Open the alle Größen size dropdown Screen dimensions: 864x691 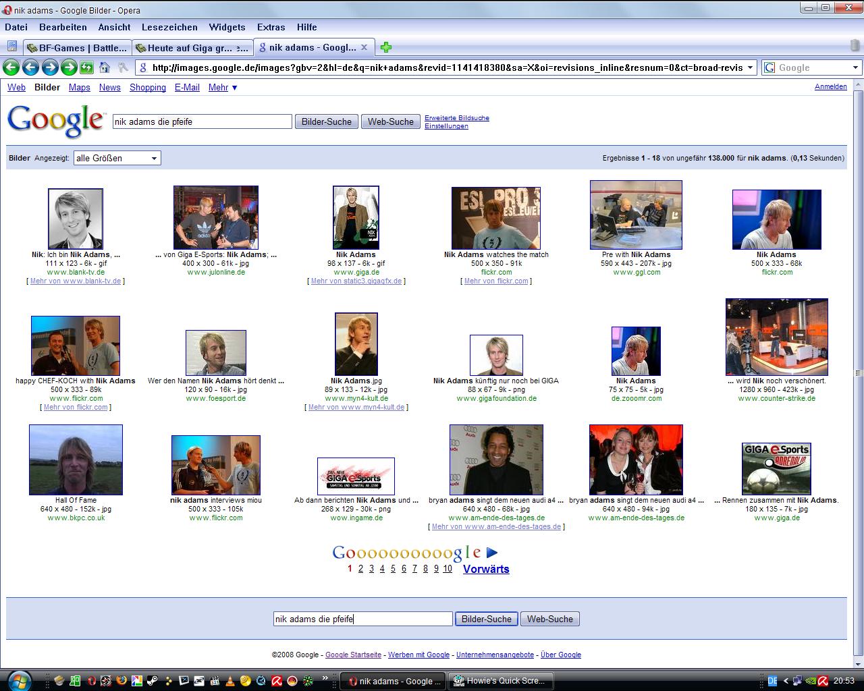117,158
